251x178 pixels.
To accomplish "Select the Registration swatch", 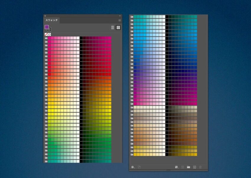I will [x=49, y=34].
